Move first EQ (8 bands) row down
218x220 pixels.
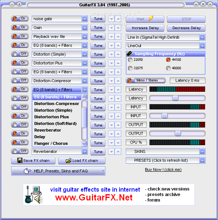111,45
